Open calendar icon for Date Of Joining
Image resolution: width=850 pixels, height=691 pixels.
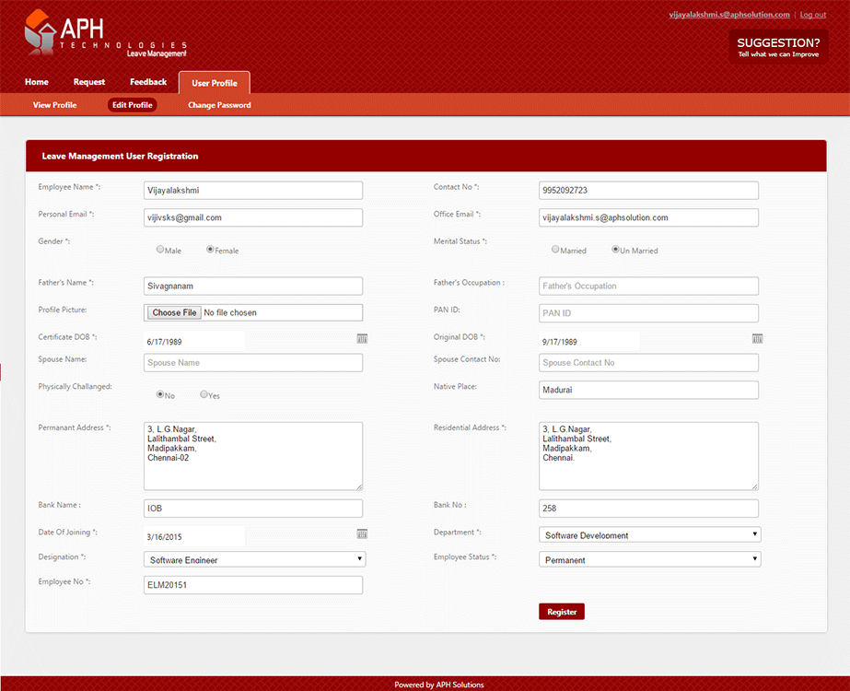[362, 534]
